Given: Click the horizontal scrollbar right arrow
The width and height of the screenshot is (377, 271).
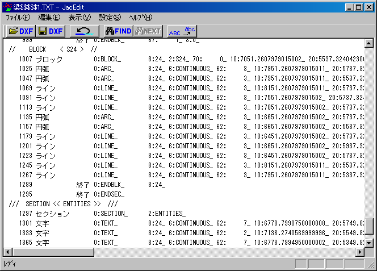Looking at the screenshot, I should click(x=360, y=252).
